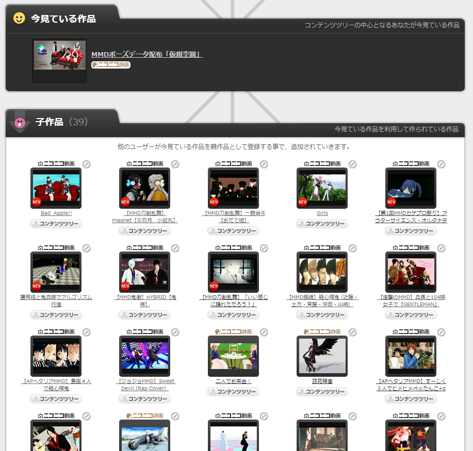Viewport: 473px width, 451px height.
Task: Click the pink face icon by 子作品
Action: point(20,123)
